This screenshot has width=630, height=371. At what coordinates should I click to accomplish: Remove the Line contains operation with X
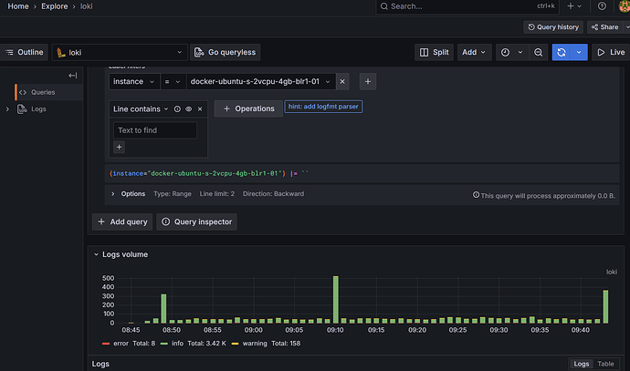(199, 108)
